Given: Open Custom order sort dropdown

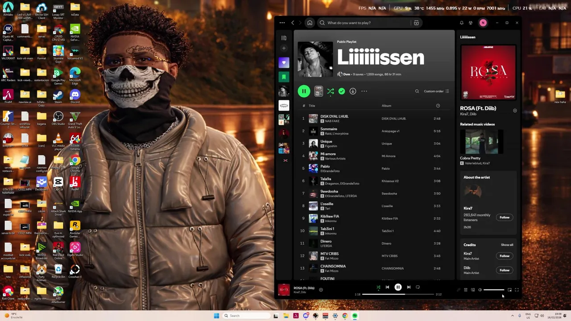Looking at the screenshot, I should [x=436, y=91].
